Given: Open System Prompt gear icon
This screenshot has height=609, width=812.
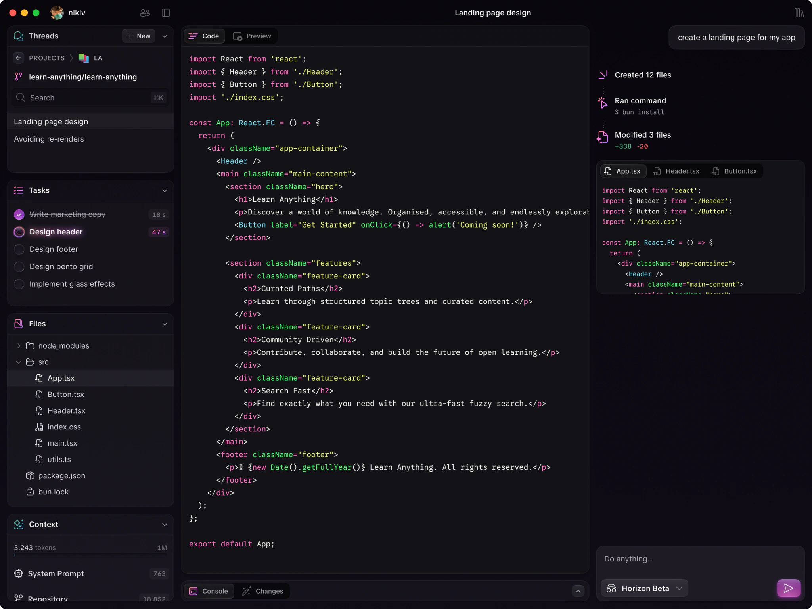Looking at the screenshot, I should 18,573.
